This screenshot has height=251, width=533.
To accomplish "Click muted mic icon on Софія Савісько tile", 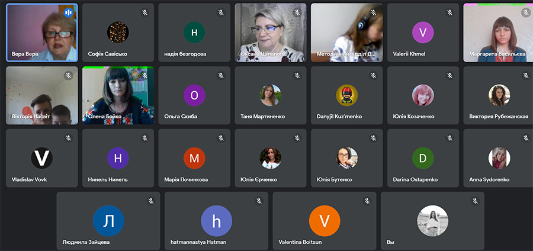I will pyautogui.click(x=145, y=13).
